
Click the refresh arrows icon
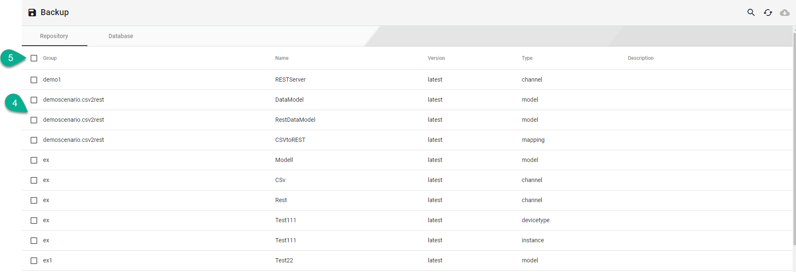[768, 13]
